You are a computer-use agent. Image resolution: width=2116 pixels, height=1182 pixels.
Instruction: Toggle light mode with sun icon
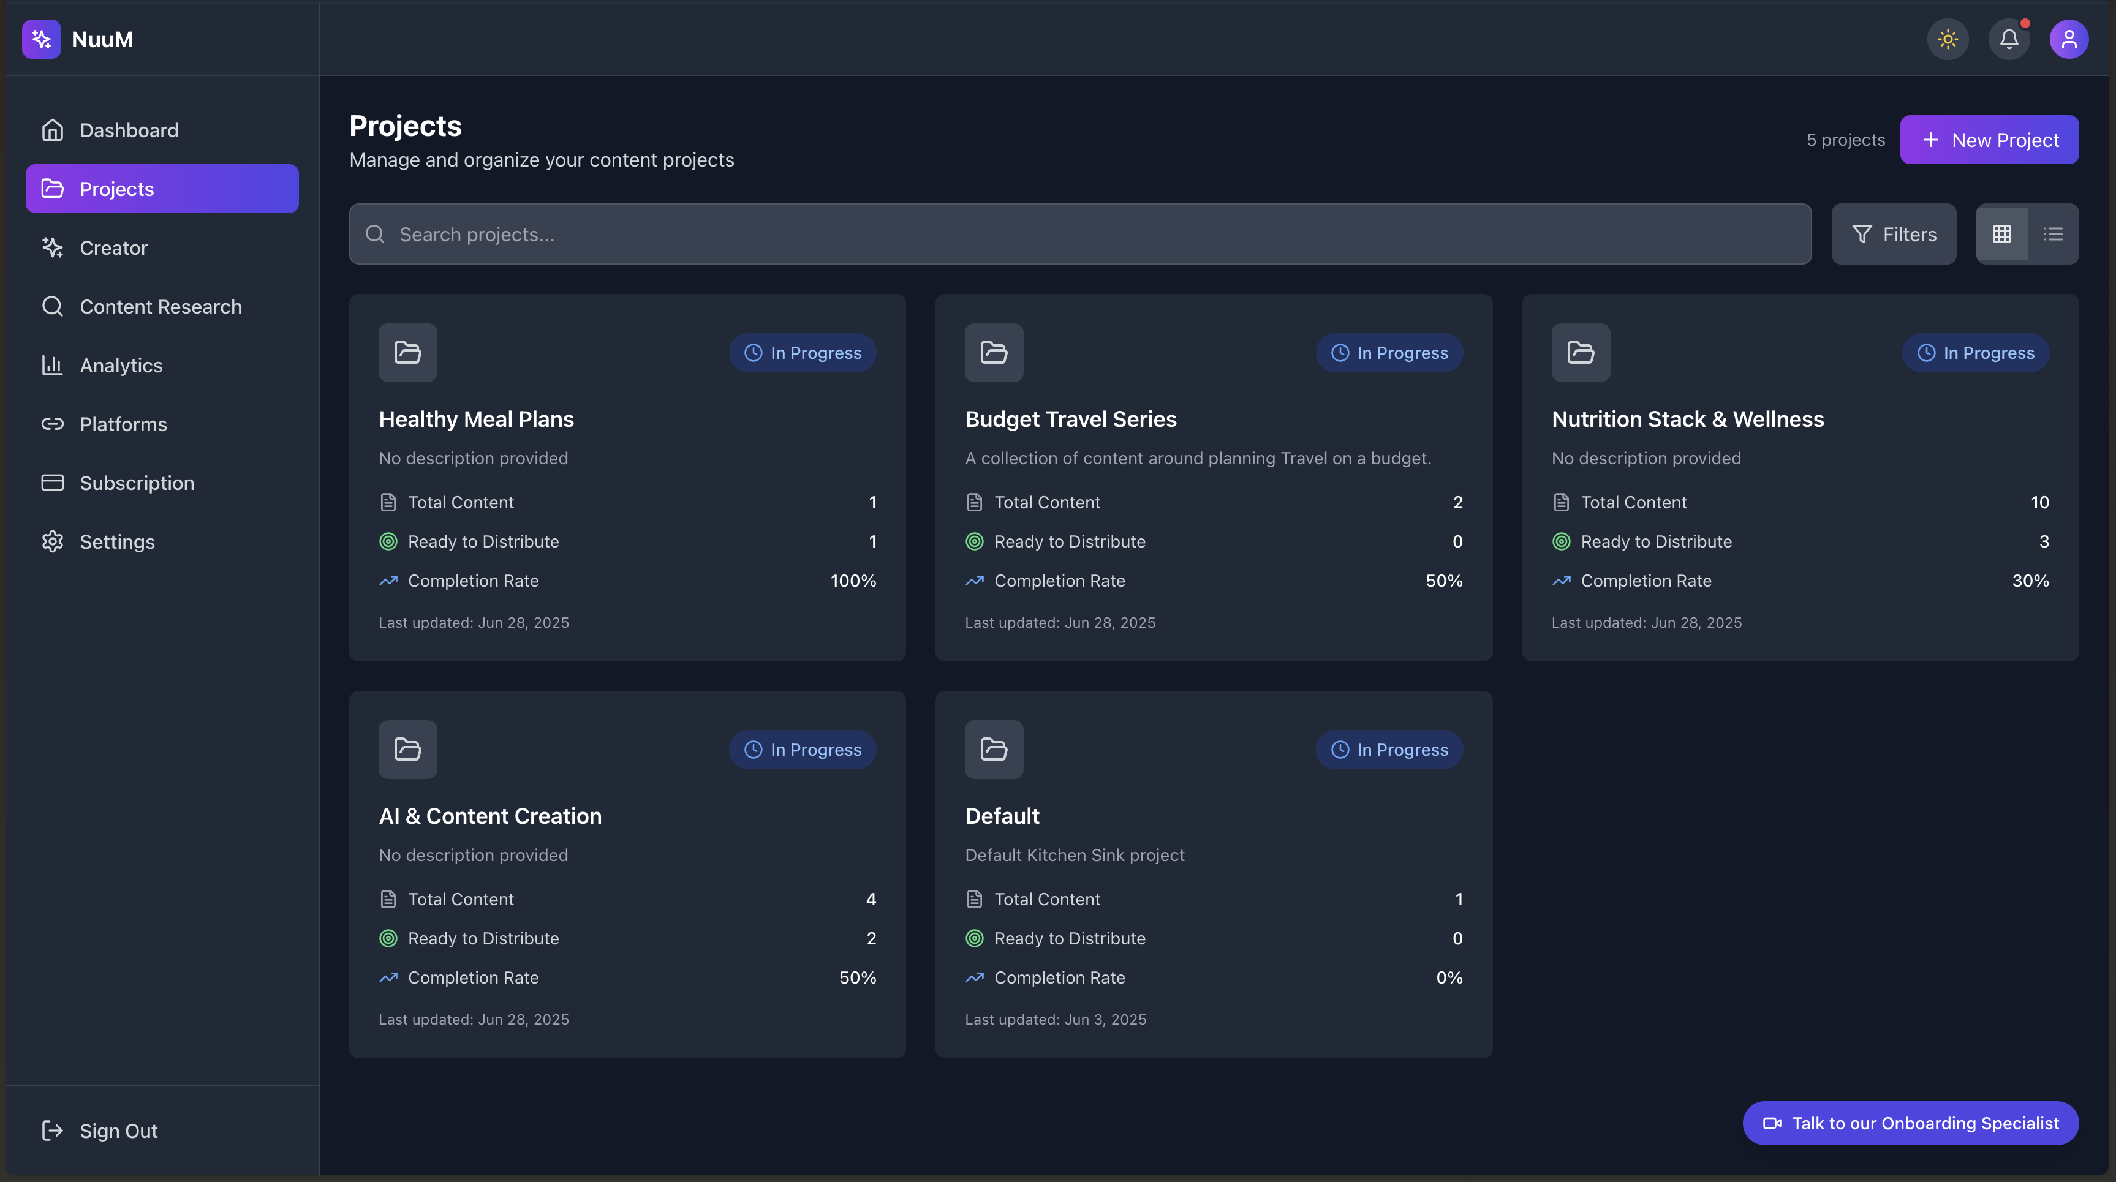coord(1948,39)
